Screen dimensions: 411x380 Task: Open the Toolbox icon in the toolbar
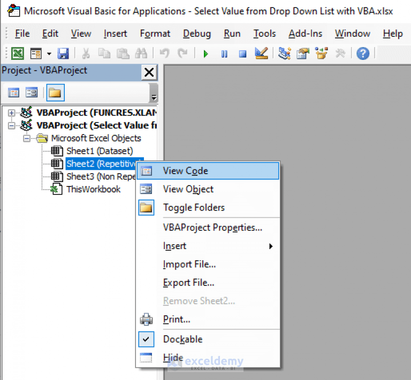[340, 53]
